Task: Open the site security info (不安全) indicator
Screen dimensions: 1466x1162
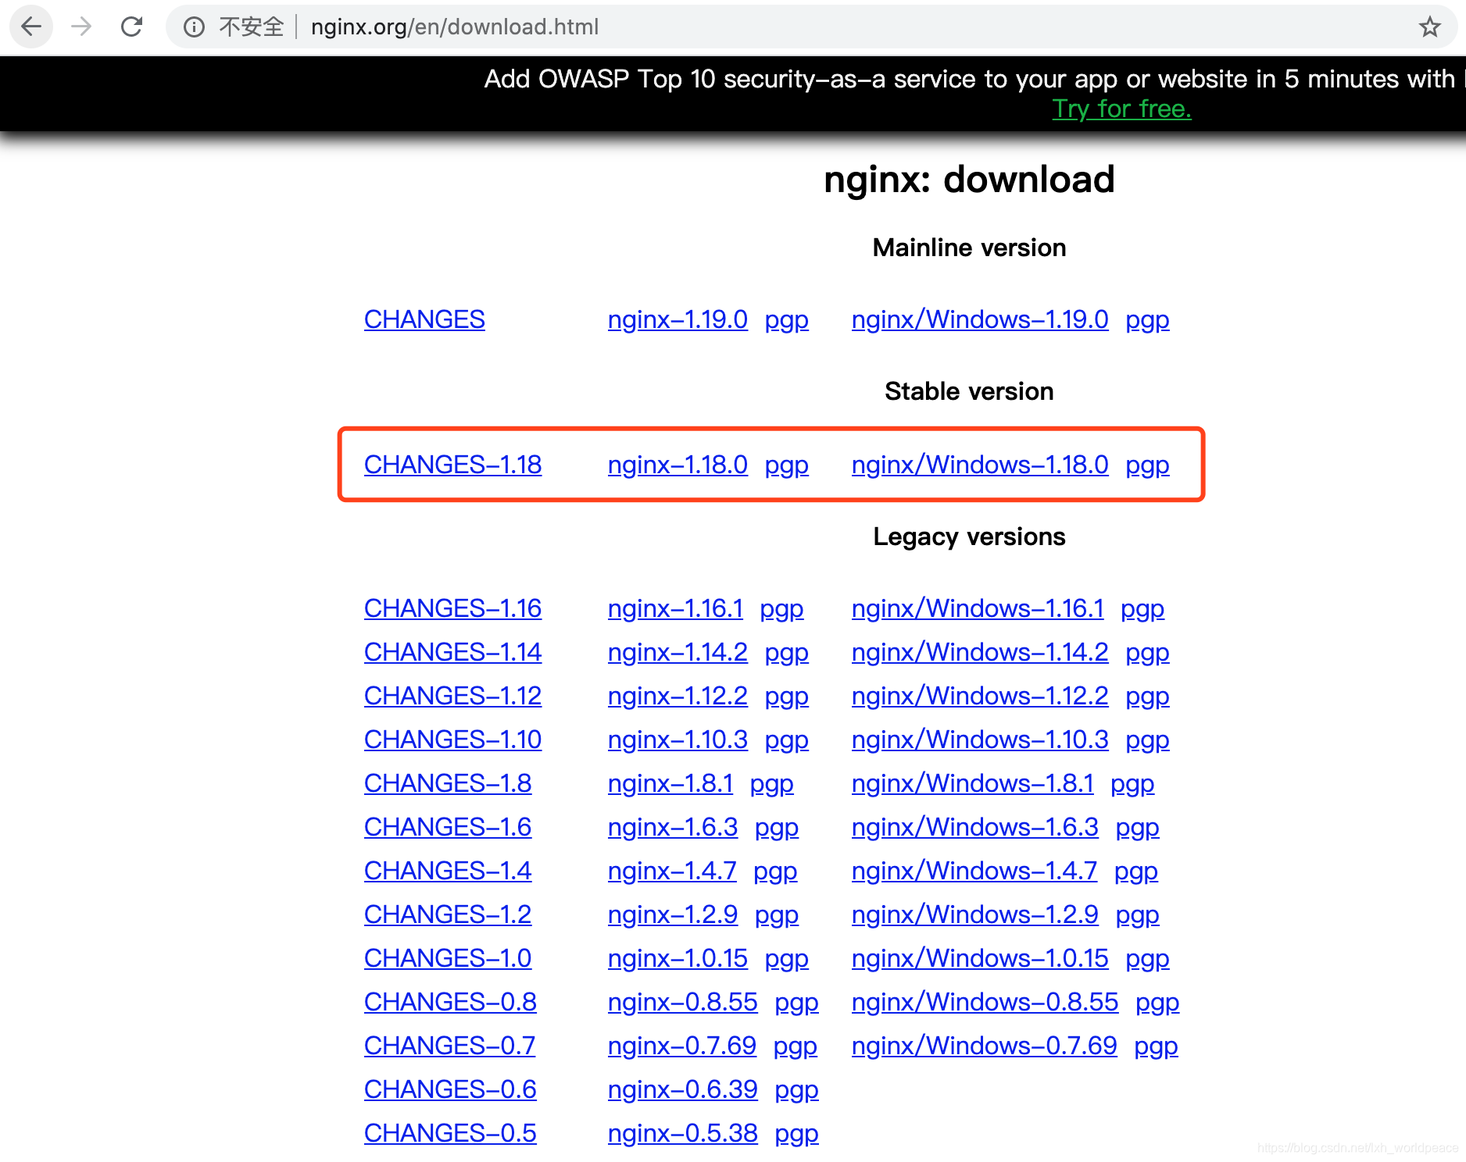Action: click(x=193, y=26)
